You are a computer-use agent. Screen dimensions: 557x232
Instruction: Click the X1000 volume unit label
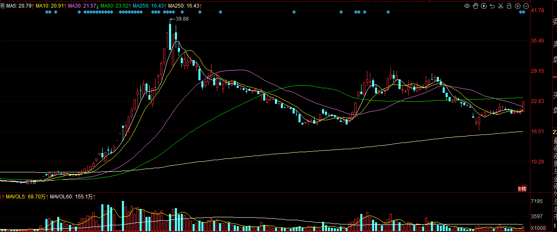click(539, 228)
